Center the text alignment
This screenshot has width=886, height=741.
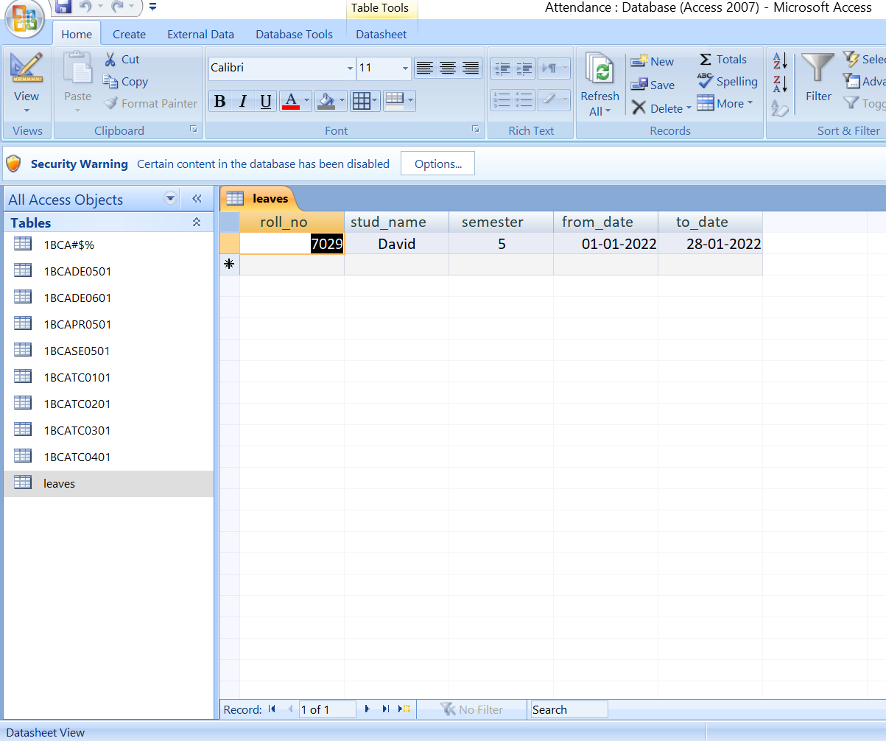tap(448, 69)
